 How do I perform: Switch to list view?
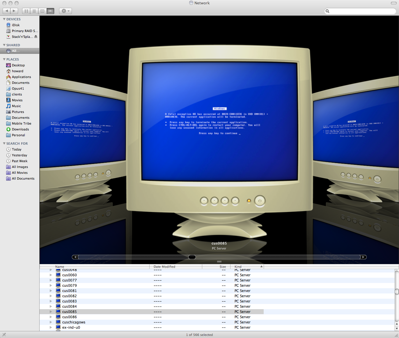point(34,11)
